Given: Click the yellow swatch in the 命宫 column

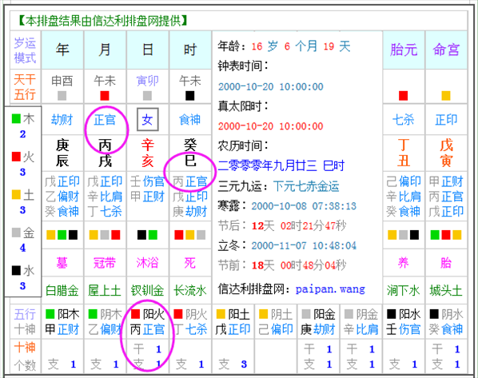Looking at the screenshot, I should pyautogui.click(x=446, y=96).
